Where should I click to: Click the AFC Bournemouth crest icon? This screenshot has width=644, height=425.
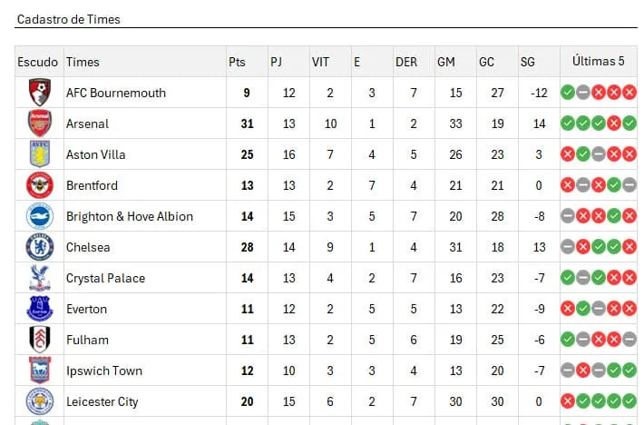point(39,93)
